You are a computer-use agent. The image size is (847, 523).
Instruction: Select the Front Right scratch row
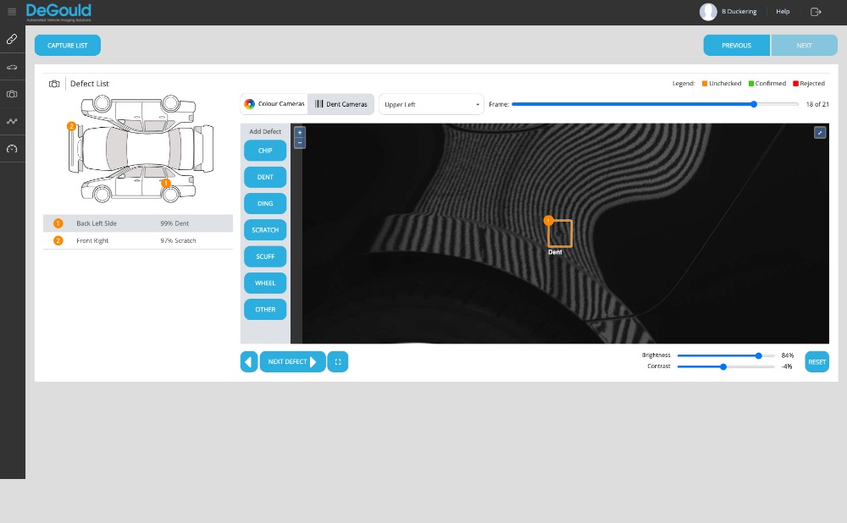(x=138, y=241)
